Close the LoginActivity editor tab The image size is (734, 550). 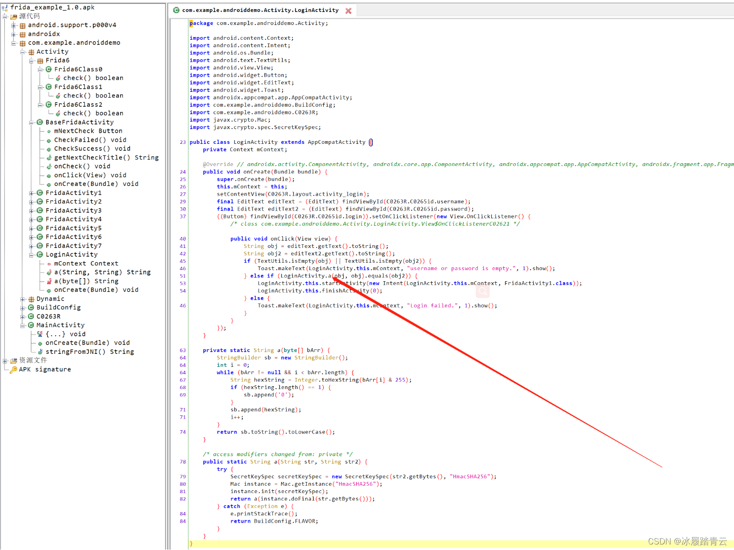[x=348, y=11]
